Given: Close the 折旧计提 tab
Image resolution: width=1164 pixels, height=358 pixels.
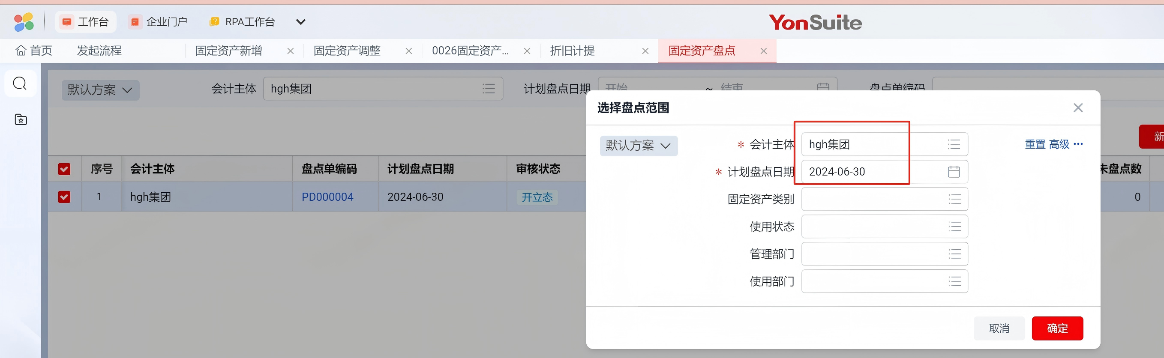Looking at the screenshot, I should 645,51.
